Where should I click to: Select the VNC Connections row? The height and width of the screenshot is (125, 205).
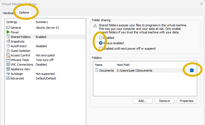(x=45, y=65)
